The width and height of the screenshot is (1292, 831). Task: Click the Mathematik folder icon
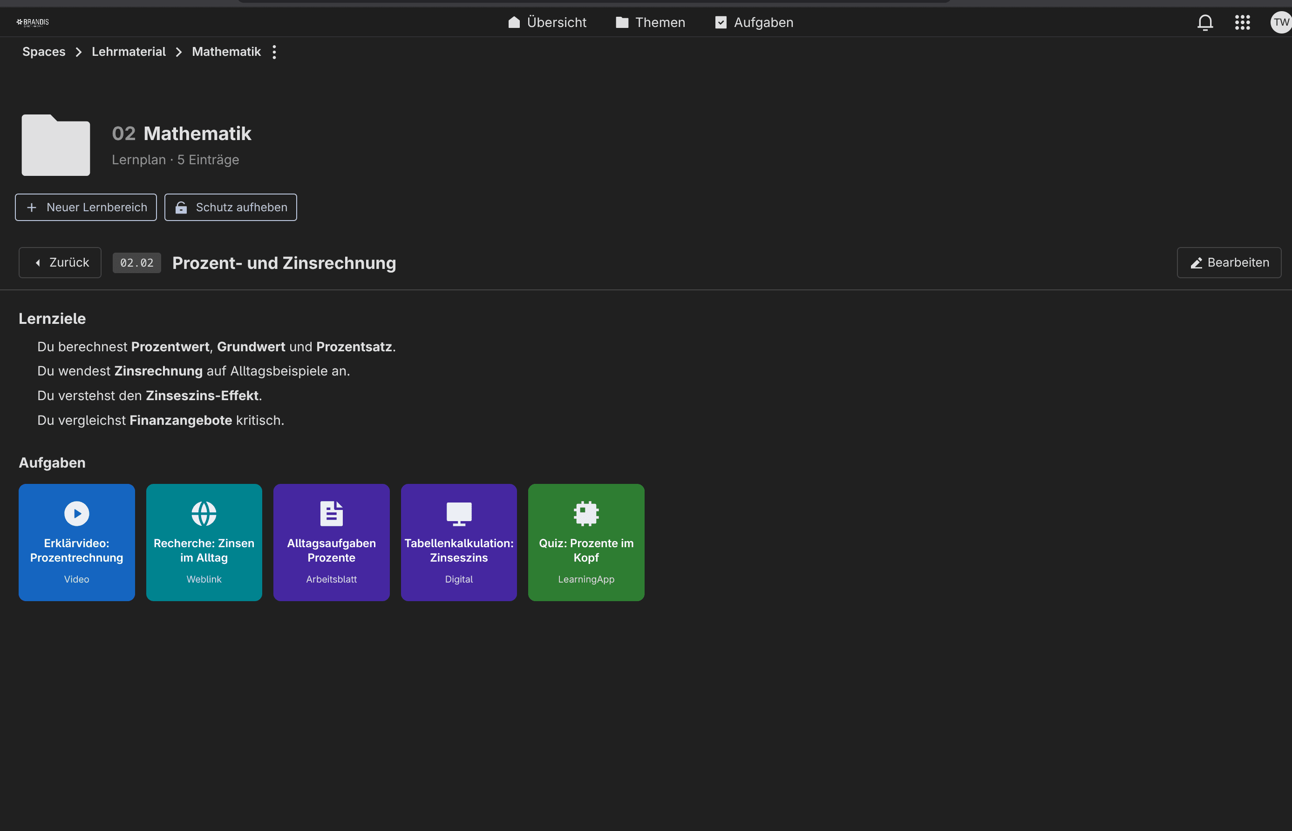pos(55,145)
